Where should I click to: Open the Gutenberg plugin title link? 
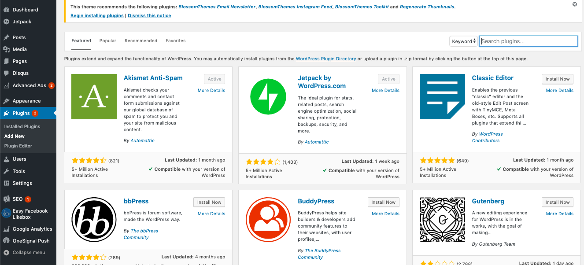pyautogui.click(x=488, y=201)
